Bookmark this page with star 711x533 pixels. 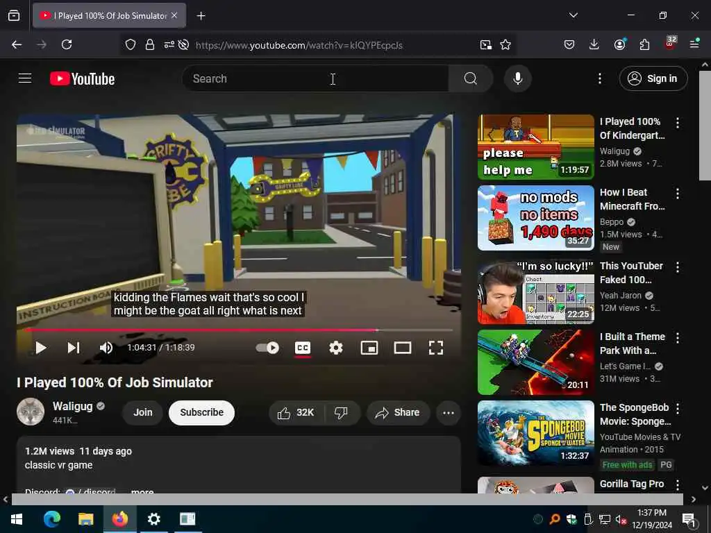(505, 44)
